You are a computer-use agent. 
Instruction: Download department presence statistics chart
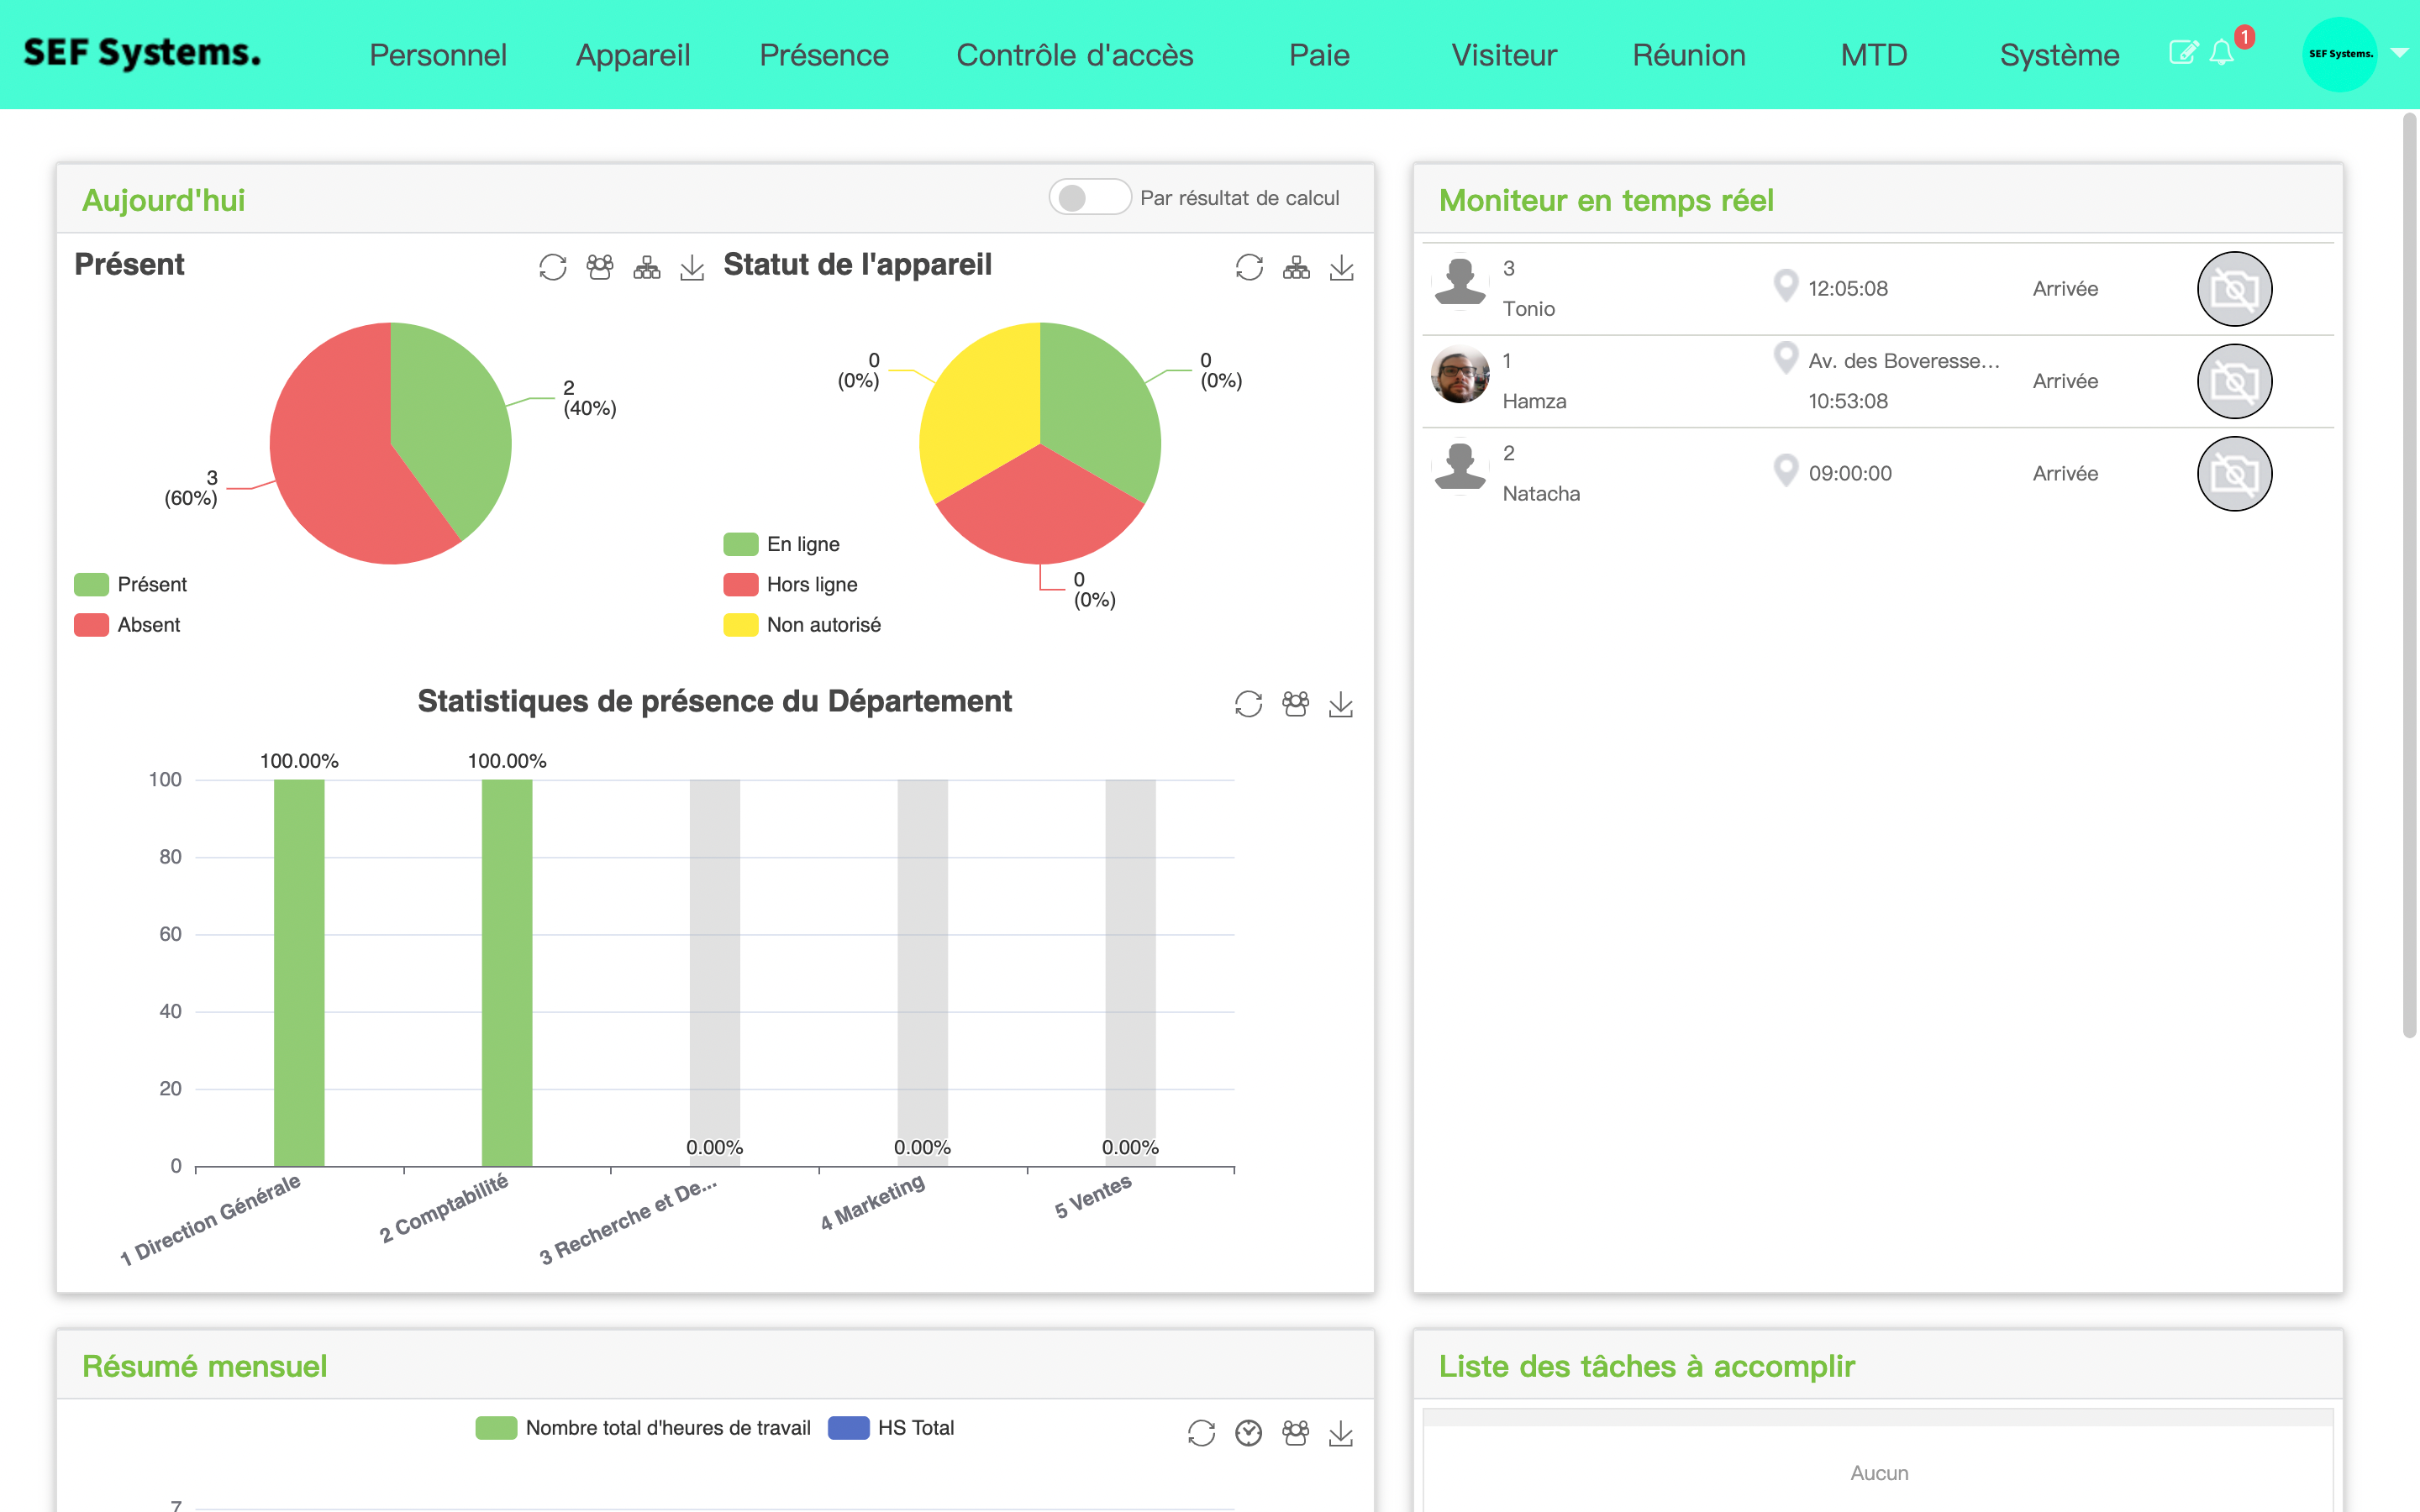(1340, 704)
